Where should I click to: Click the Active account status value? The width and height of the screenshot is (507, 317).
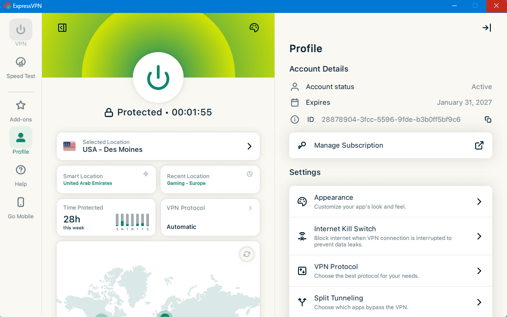click(482, 87)
